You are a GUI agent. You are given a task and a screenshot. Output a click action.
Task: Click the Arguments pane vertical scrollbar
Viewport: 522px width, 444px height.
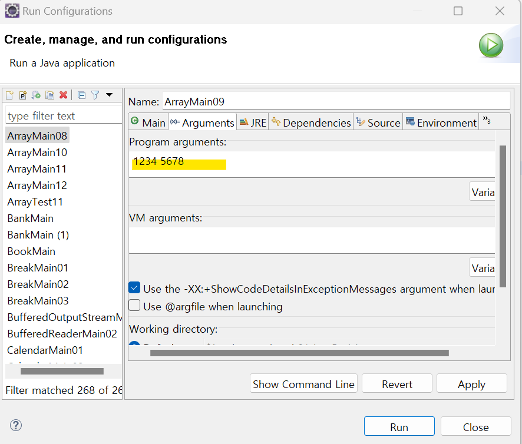coord(503,216)
